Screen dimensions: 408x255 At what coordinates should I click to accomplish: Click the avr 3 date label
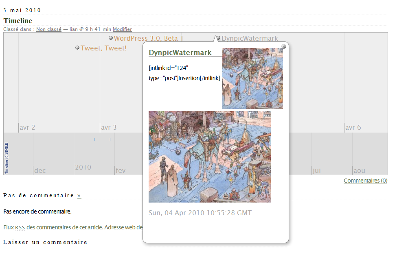pos(109,127)
